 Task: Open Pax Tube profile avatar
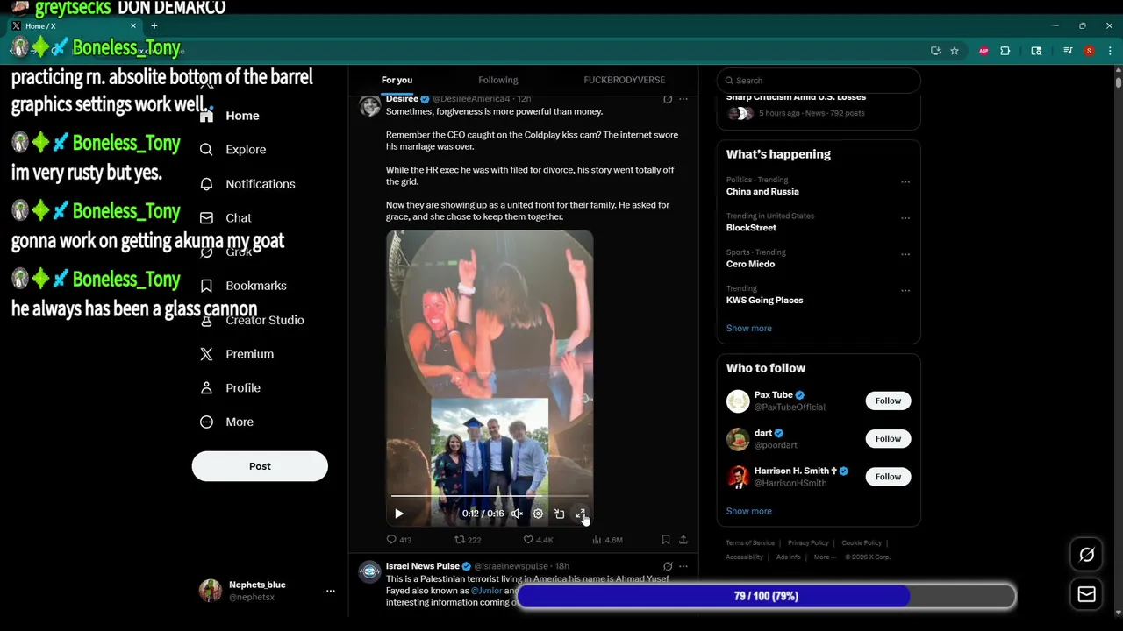coord(738,401)
